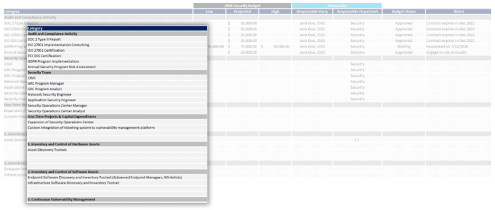
Task: Select '1. Inventory and Control of Hardware Assets' row
Action: click(117, 144)
